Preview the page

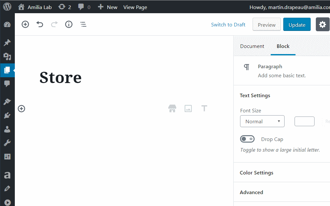[x=267, y=24]
